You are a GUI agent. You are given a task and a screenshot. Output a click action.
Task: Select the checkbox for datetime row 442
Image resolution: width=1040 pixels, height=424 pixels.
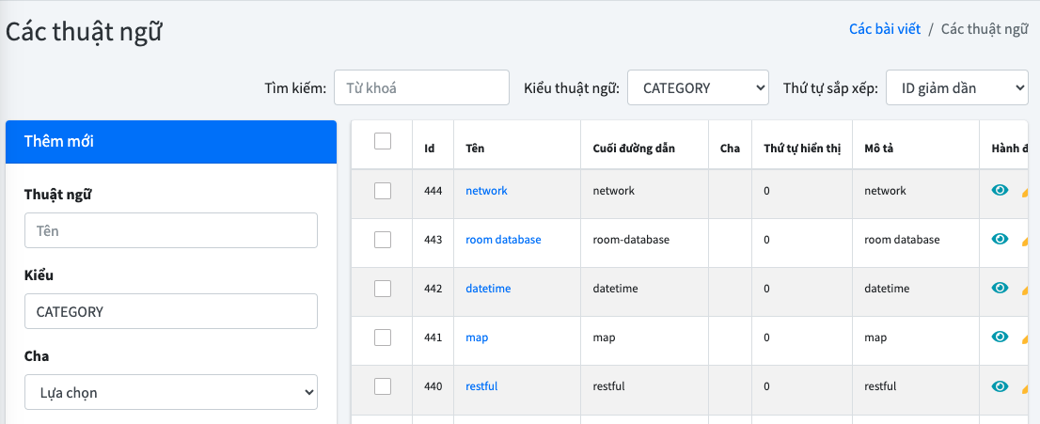click(x=383, y=289)
